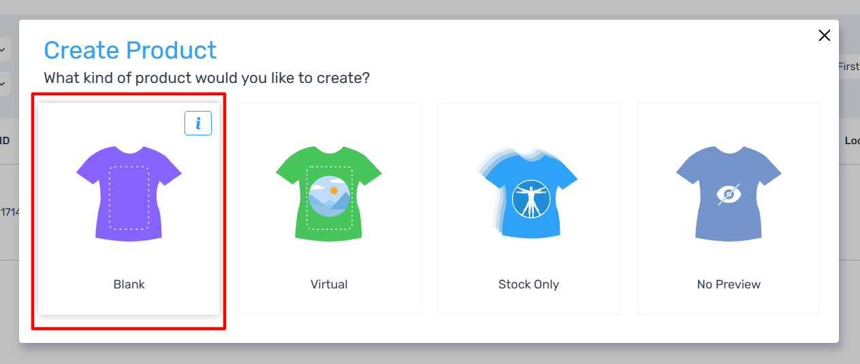Click the Stock Only label text
This screenshot has width=860, height=364.
pos(528,284)
